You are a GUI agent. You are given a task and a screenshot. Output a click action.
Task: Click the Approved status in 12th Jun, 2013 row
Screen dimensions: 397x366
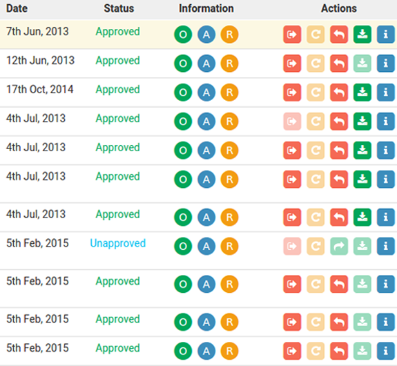118,61
